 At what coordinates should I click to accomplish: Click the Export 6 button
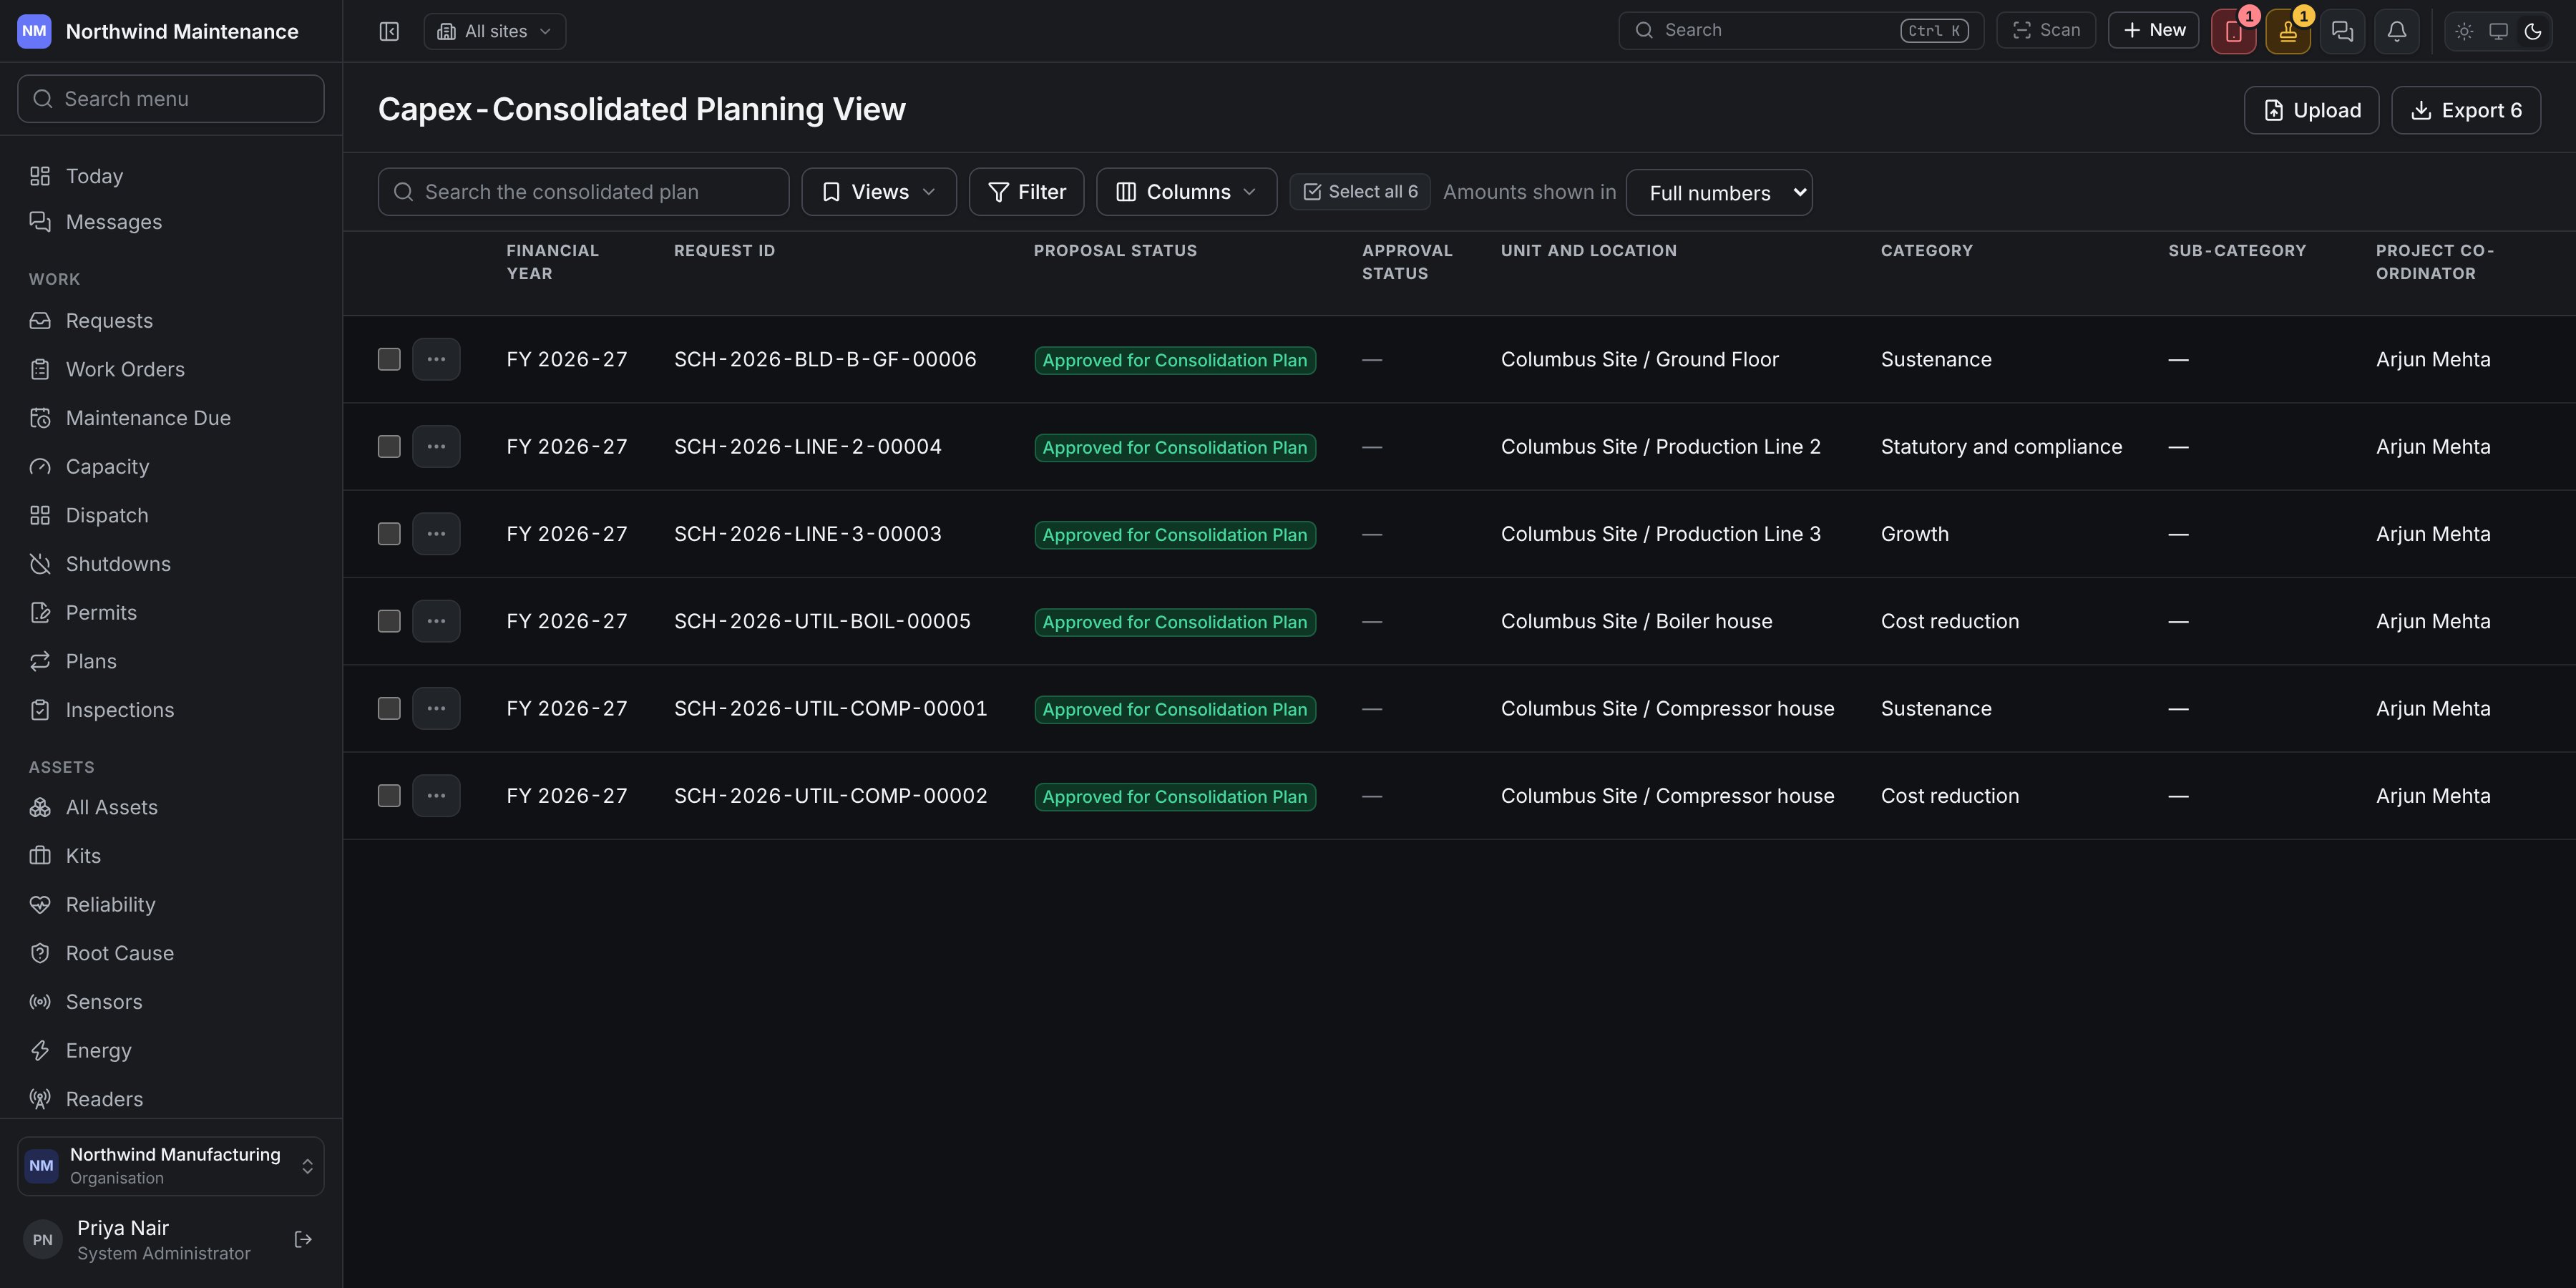[x=2466, y=110]
